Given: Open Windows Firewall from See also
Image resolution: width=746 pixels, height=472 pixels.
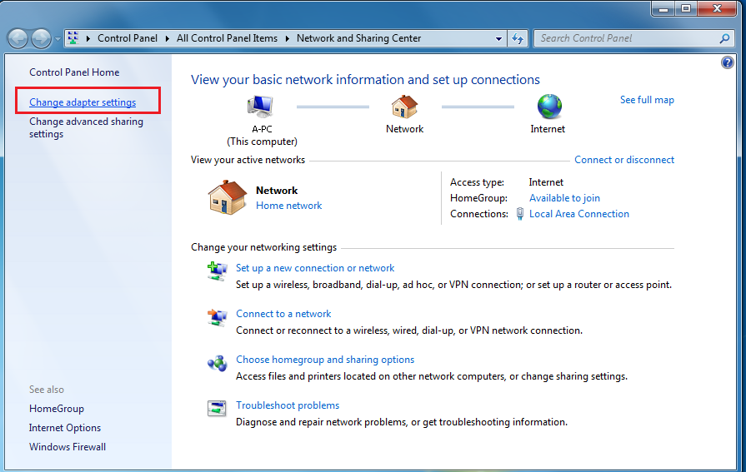Looking at the screenshot, I should [68, 447].
